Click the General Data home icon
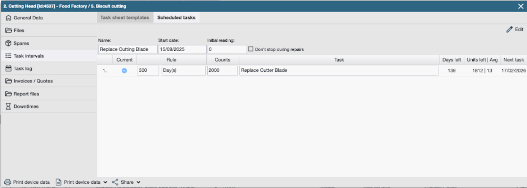Viewport: 527px width, 188px height. (x=8, y=18)
